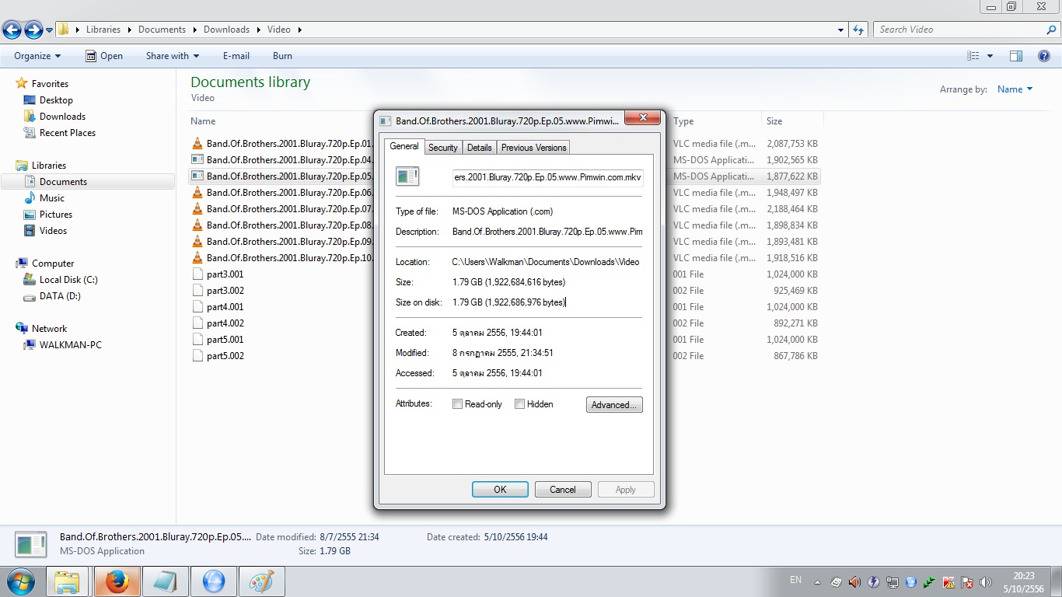Click the Open toolbar command
This screenshot has height=597, width=1062.
coord(104,56)
